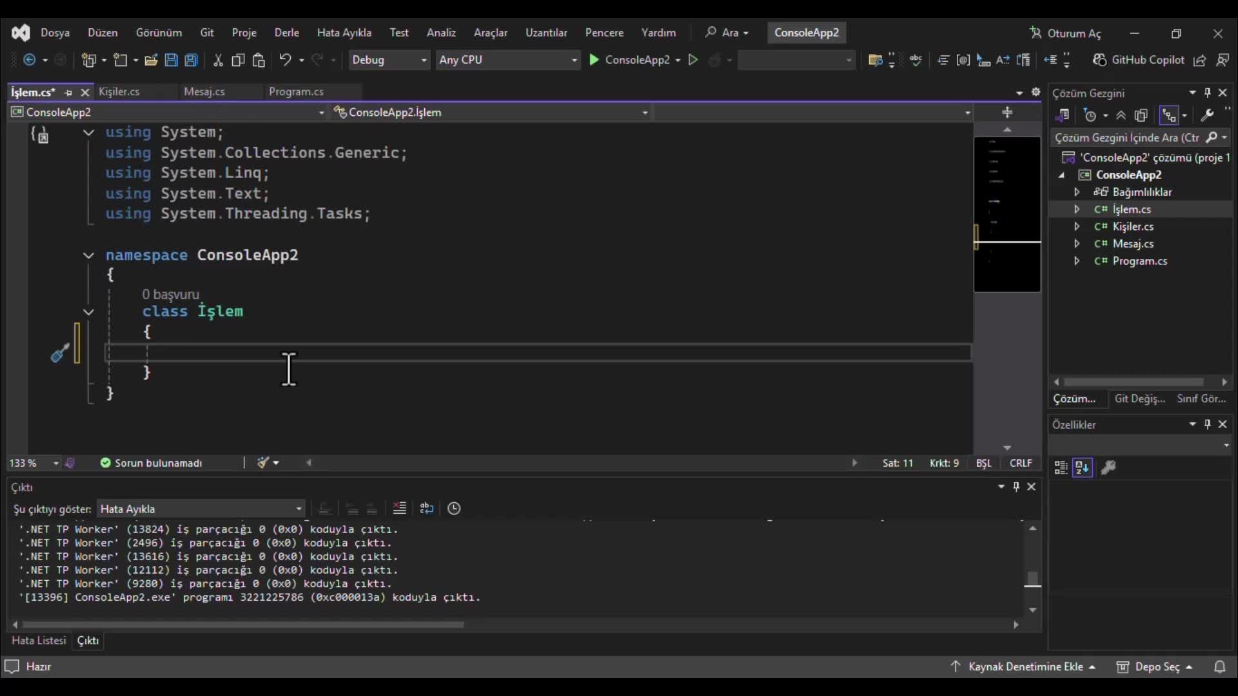Click the Sorun bulunamadı status indicator
This screenshot has width=1238, height=696.
[151, 463]
